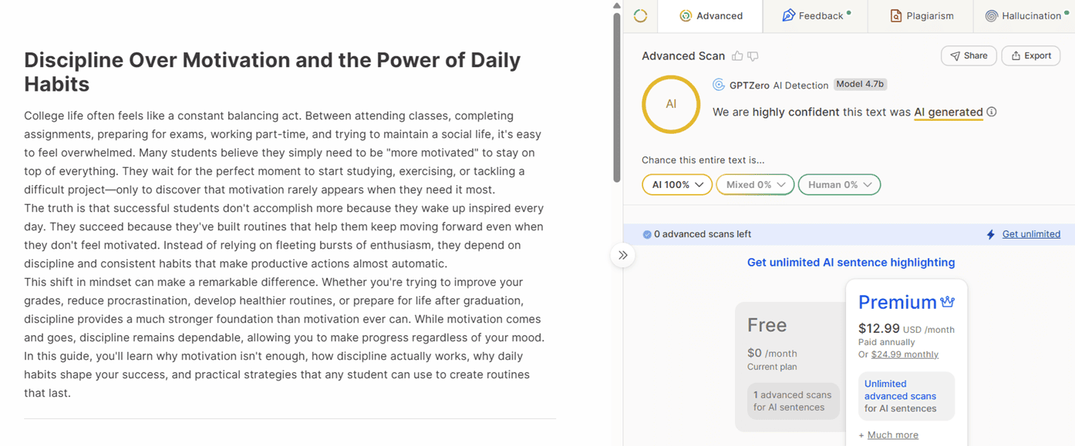Expand the Human 0% dropdown
Image resolution: width=1075 pixels, height=446 pixels.
pos(839,185)
